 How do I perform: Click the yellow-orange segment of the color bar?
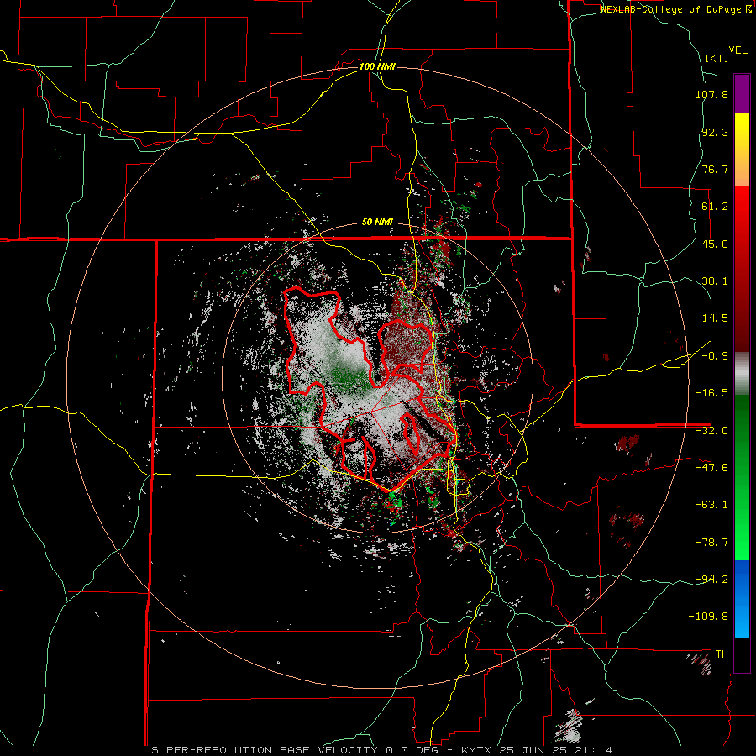click(742, 150)
